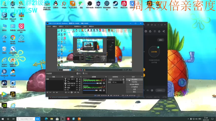Select NetEase Cloud Music desktop shortcut

click(x=124, y=4)
